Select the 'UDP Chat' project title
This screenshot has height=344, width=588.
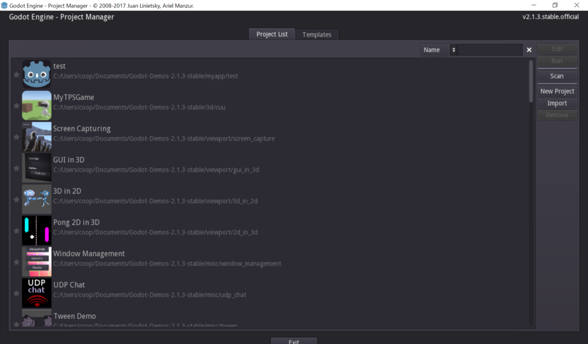click(69, 285)
